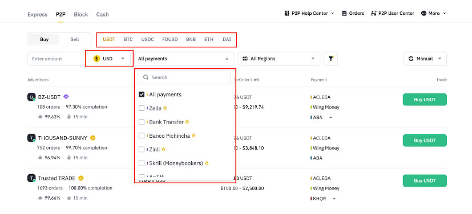The image size is (472, 214).
Task: Tick the Bank Transfer checkbox
Action: click(142, 122)
